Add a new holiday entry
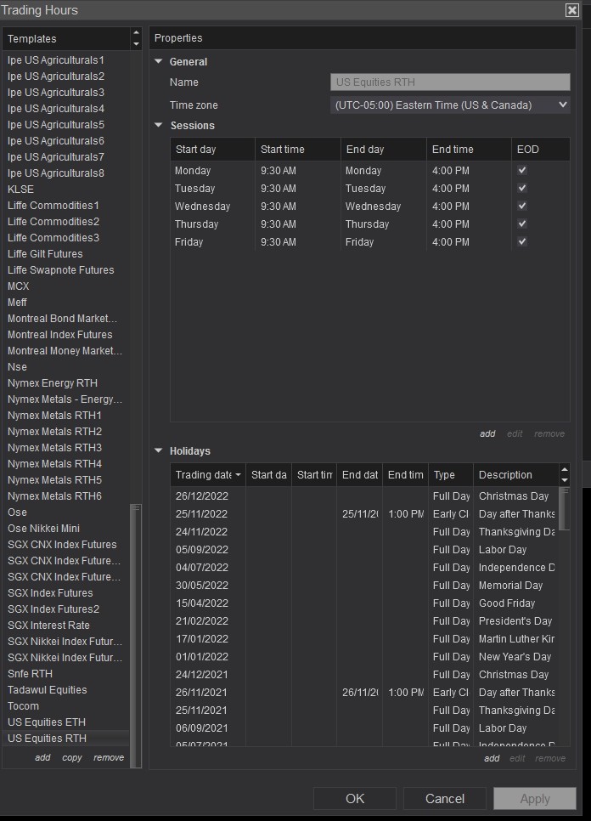This screenshot has height=821, width=591. click(x=492, y=758)
